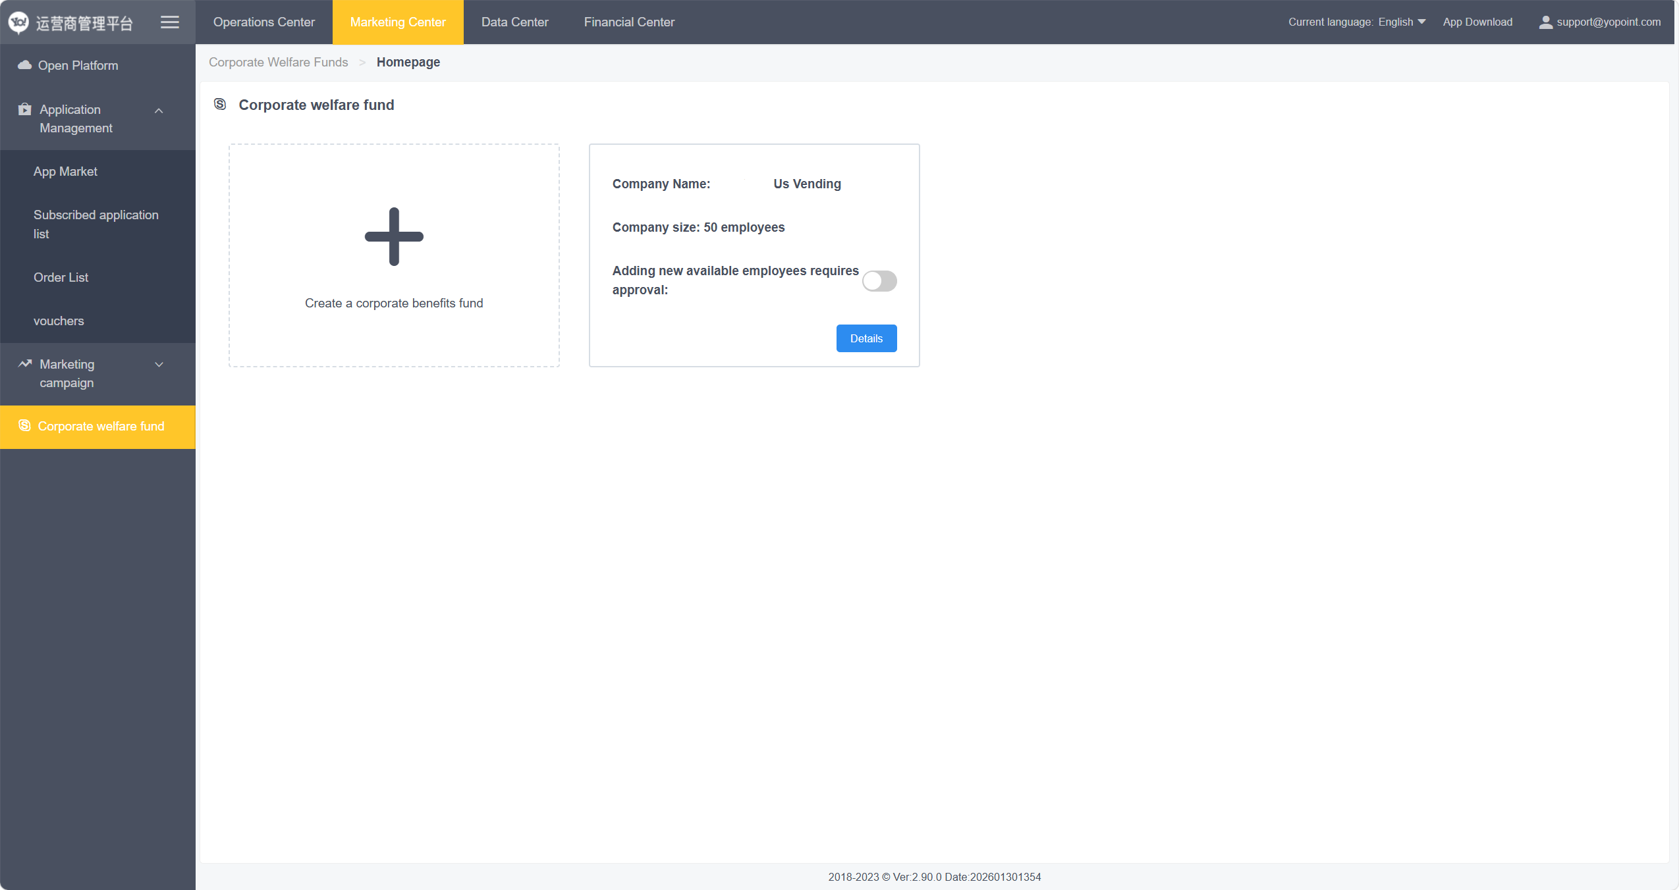The width and height of the screenshot is (1679, 890).
Task: Open the Subscribed application list
Action: tap(97, 224)
